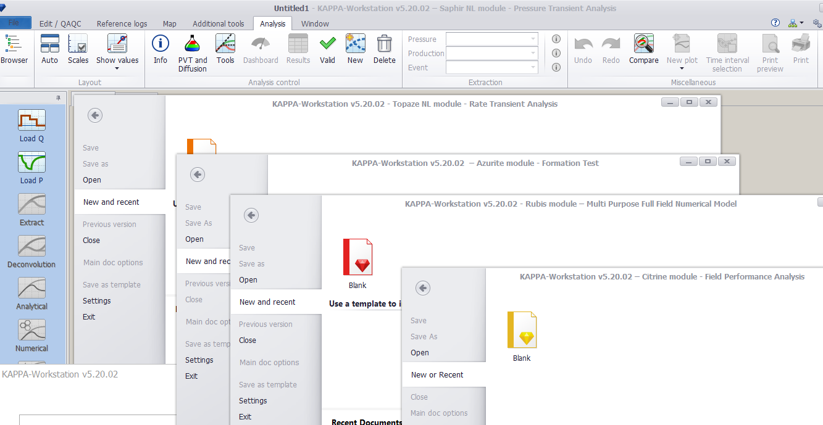Open analysis Info
The image size is (823, 425).
coord(161,49)
